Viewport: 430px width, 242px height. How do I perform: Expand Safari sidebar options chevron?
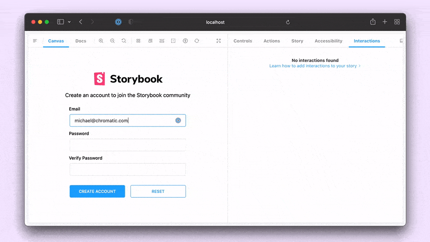69,22
